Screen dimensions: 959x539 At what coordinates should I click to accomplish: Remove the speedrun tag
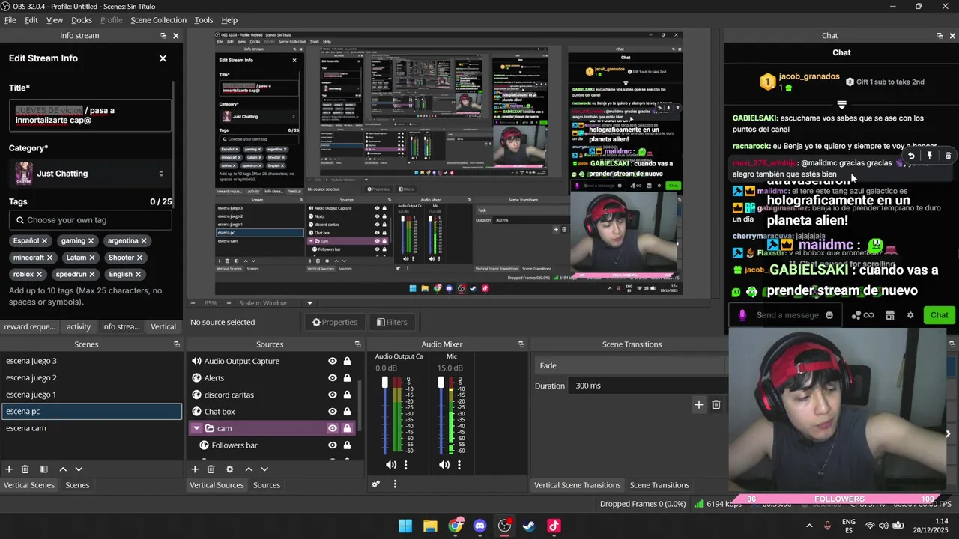tap(92, 274)
